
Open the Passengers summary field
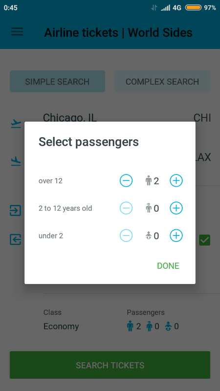(153, 322)
